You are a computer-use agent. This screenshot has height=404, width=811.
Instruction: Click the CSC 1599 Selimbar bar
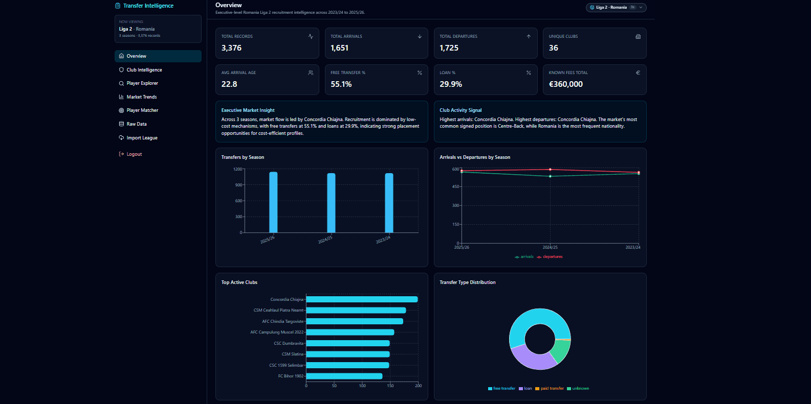coord(347,365)
